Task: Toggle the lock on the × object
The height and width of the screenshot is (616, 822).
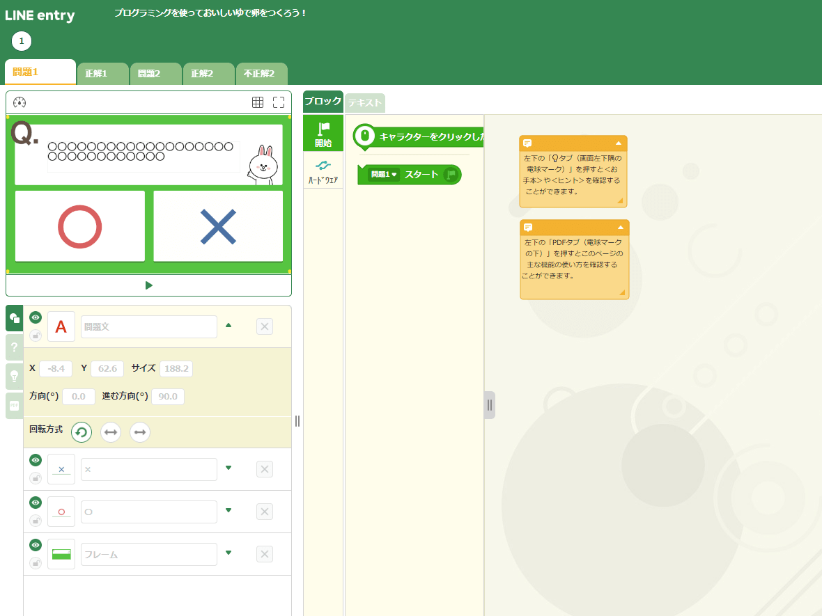Action: 36,477
